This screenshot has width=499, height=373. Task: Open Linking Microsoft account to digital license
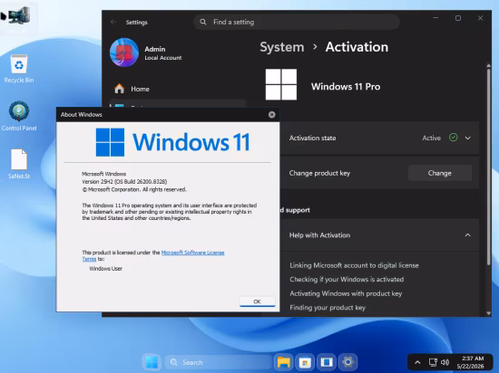tap(354, 265)
